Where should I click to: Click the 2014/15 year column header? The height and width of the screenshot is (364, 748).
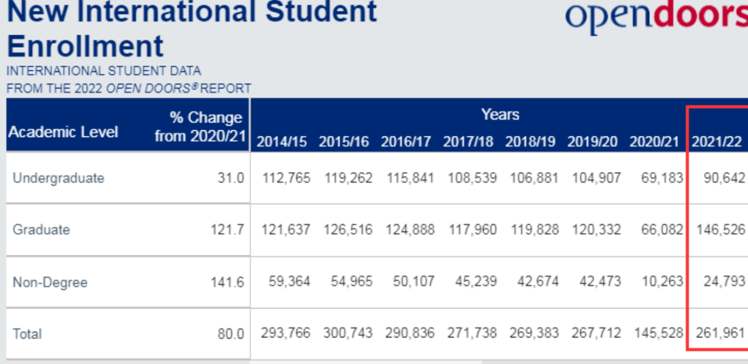282,142
